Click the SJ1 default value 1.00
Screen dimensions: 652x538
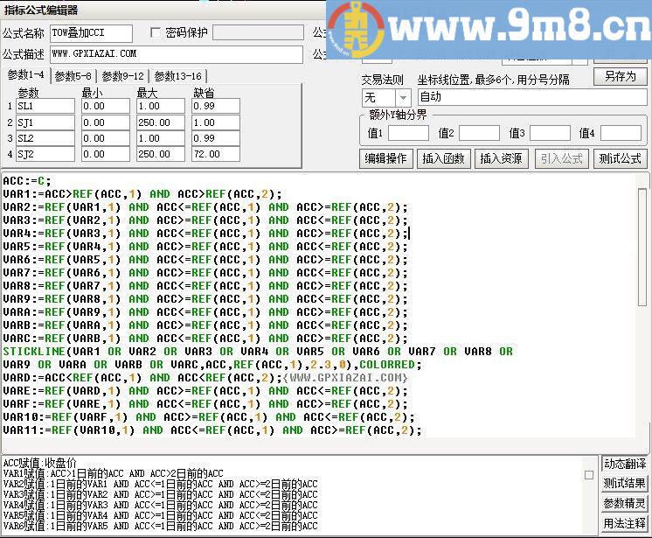click(216, 122)
